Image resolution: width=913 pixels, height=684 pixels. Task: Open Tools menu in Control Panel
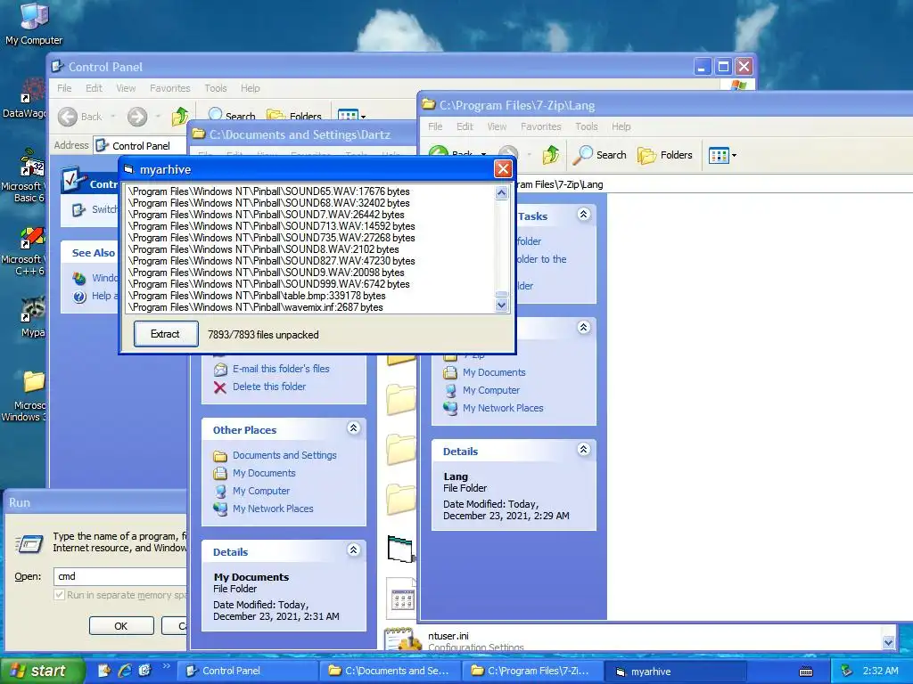216,88
